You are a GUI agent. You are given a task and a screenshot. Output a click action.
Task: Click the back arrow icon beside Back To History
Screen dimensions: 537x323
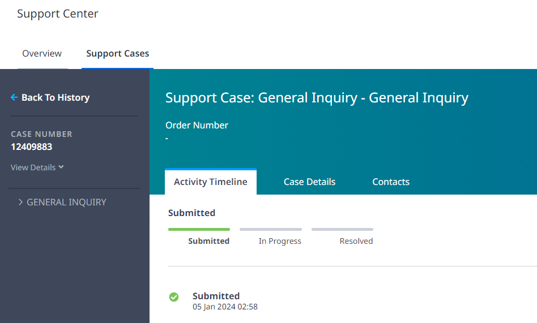point(14,97)
